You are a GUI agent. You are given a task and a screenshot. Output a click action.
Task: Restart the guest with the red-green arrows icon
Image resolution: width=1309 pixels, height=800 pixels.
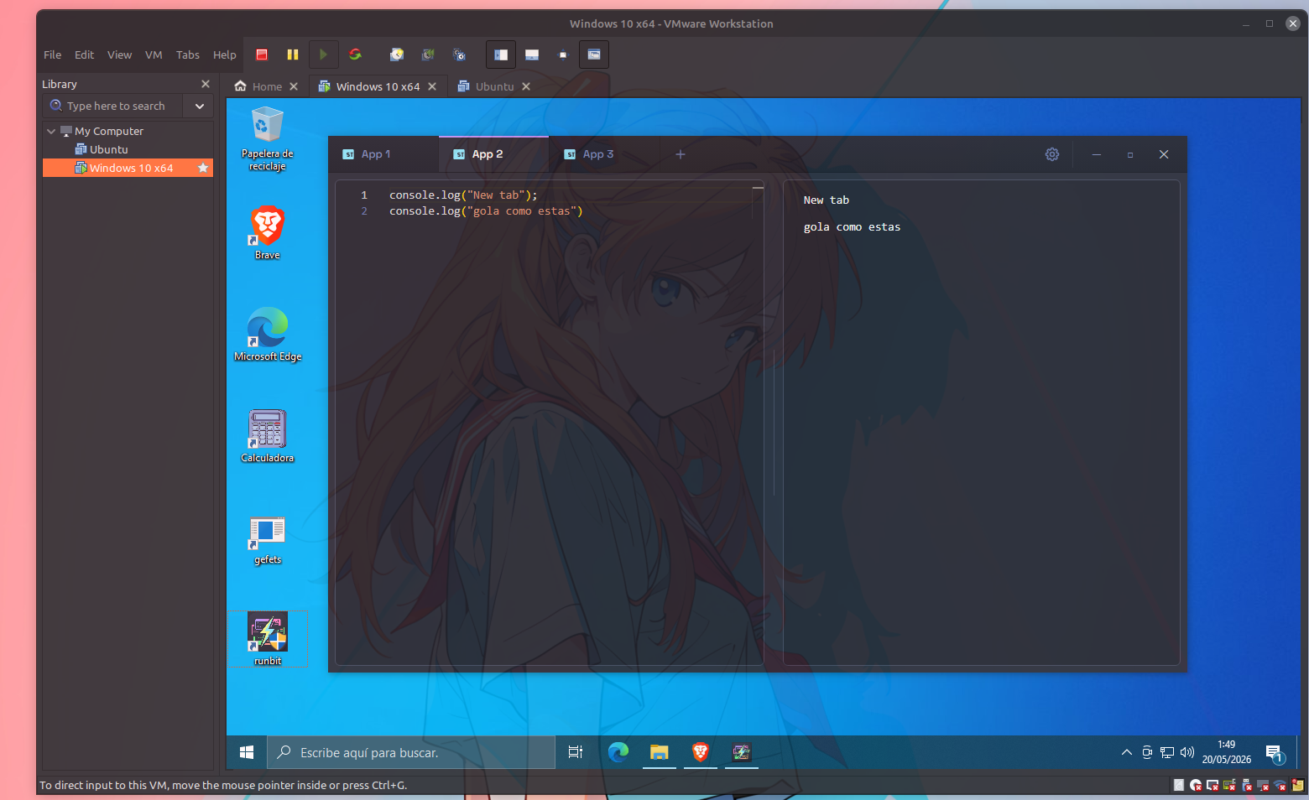coord(355,55)
